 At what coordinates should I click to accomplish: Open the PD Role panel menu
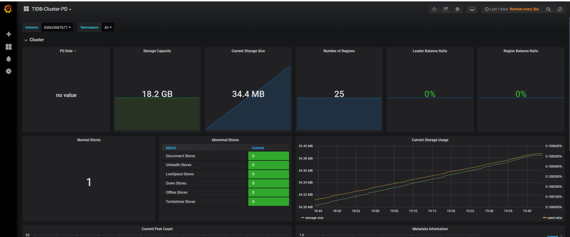(68, 51)
